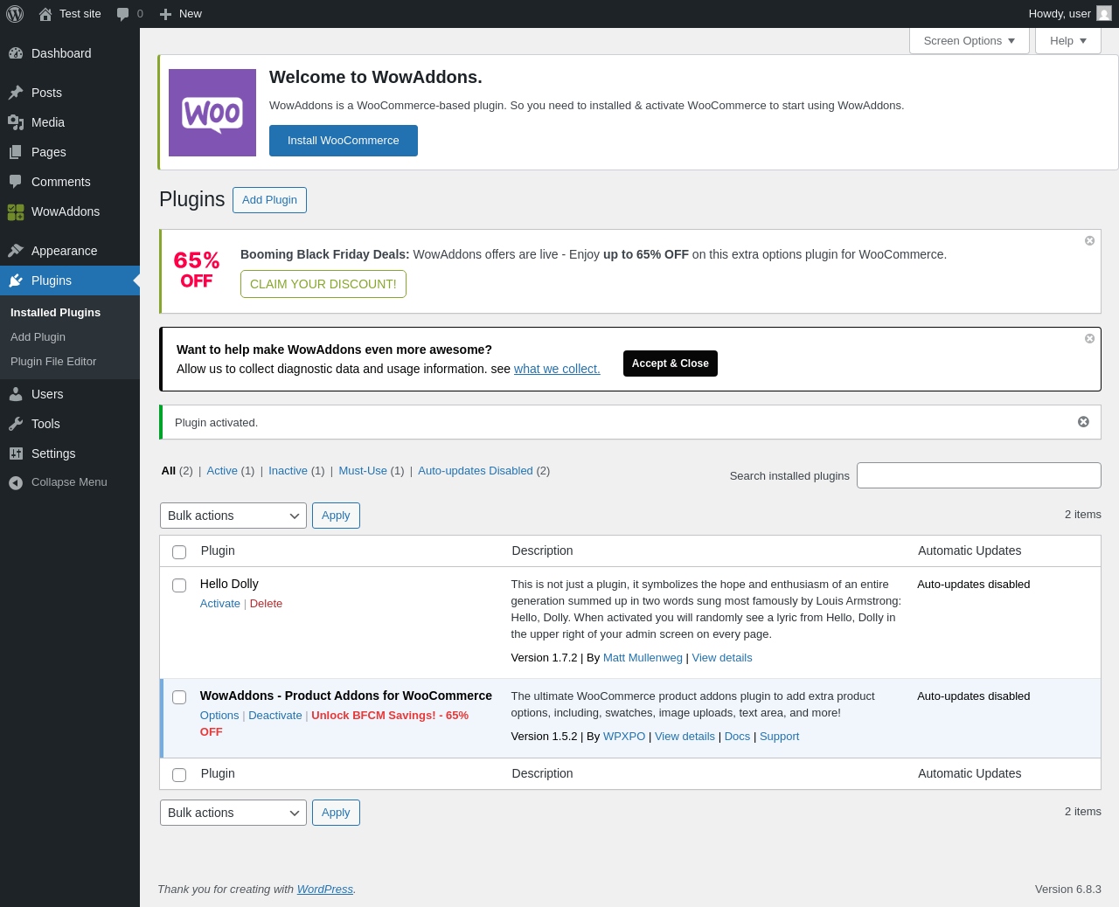This screenshot has height=907, width=1119.
Task: Click the Appearance paintbrush icon
Action: coord(16,251)
